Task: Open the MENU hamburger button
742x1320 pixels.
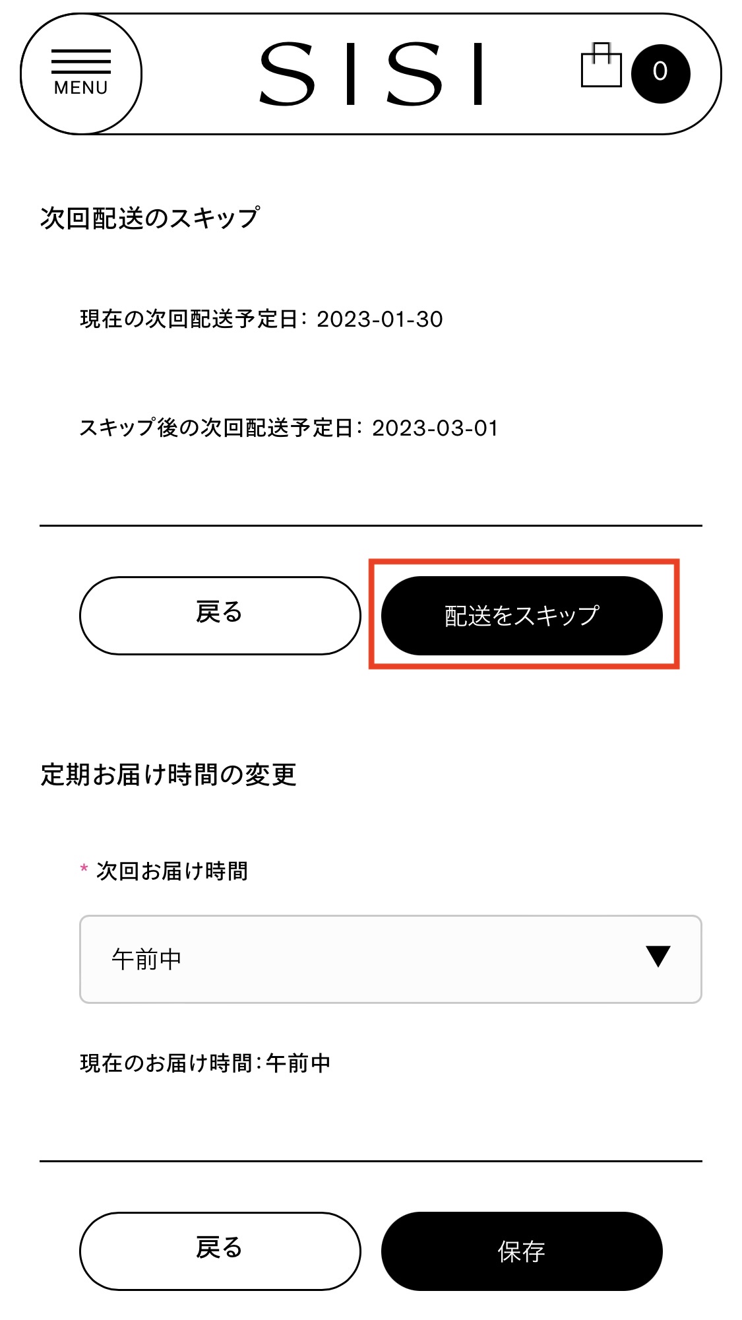Action: click(x=81, y=74)
